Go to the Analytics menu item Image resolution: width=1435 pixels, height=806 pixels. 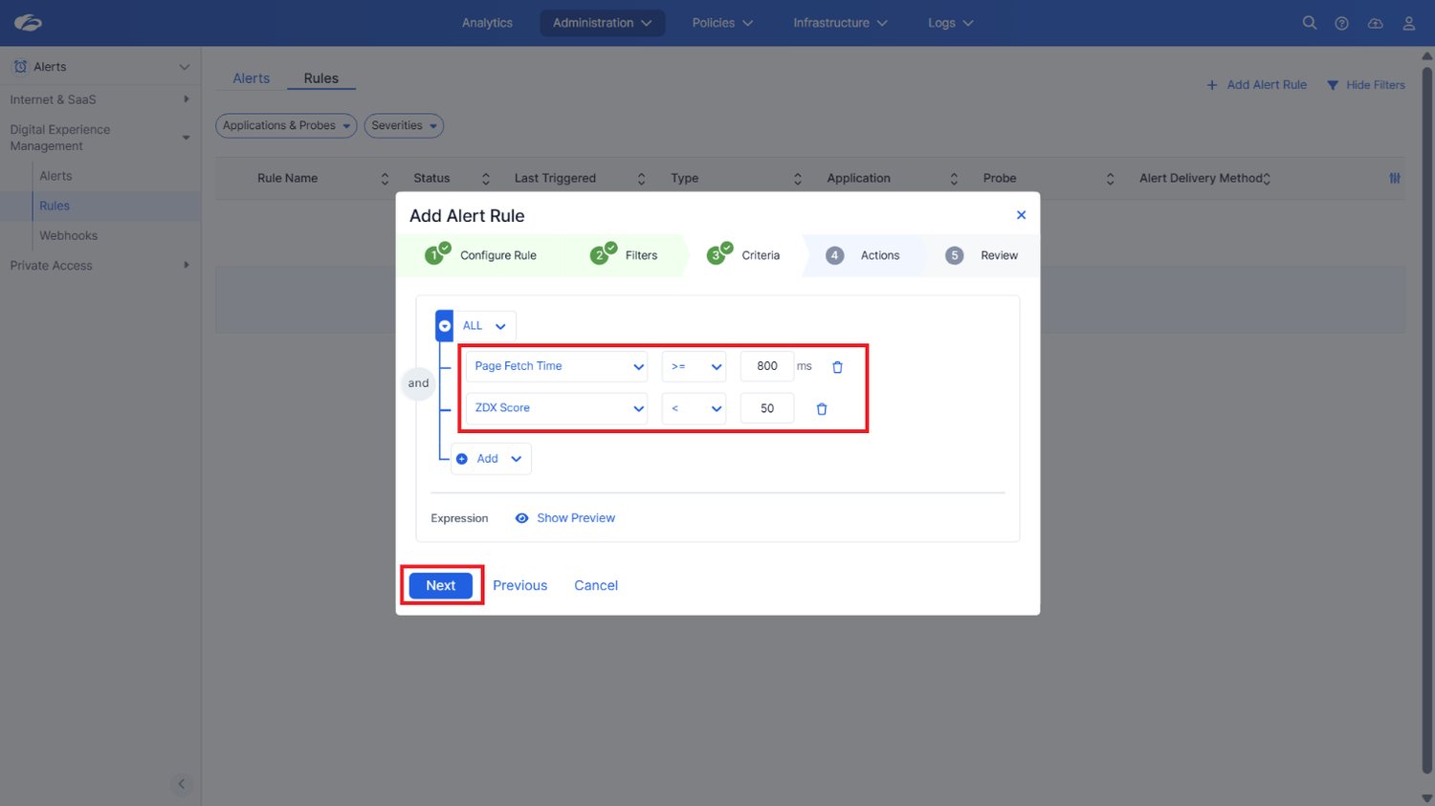(x=487, y=23)
